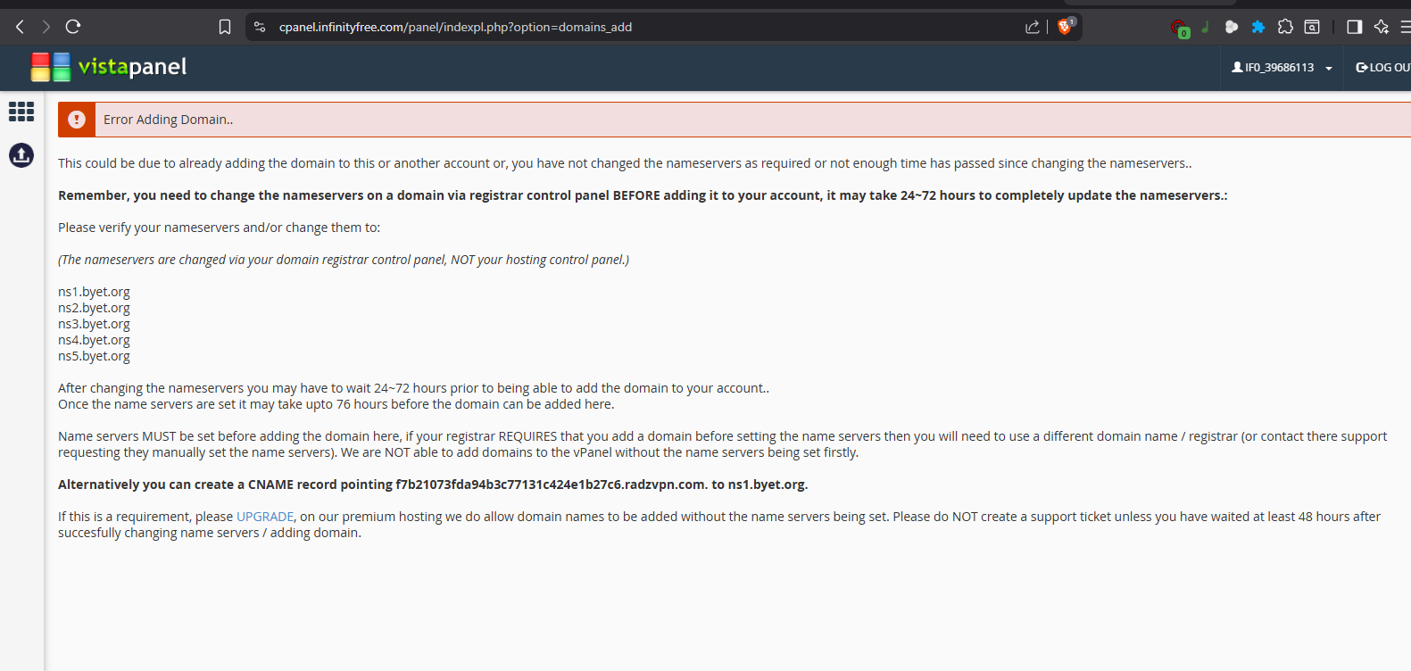Click the upload icon in left sidebar

(x=21, y=155)
